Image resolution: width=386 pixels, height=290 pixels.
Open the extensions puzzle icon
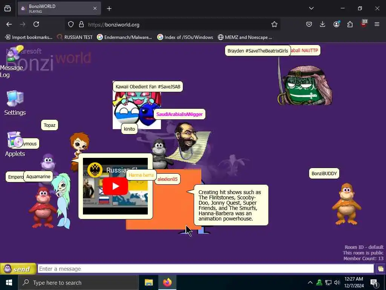pos(350,24)
